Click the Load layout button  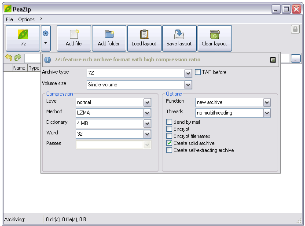click(144, 38)
